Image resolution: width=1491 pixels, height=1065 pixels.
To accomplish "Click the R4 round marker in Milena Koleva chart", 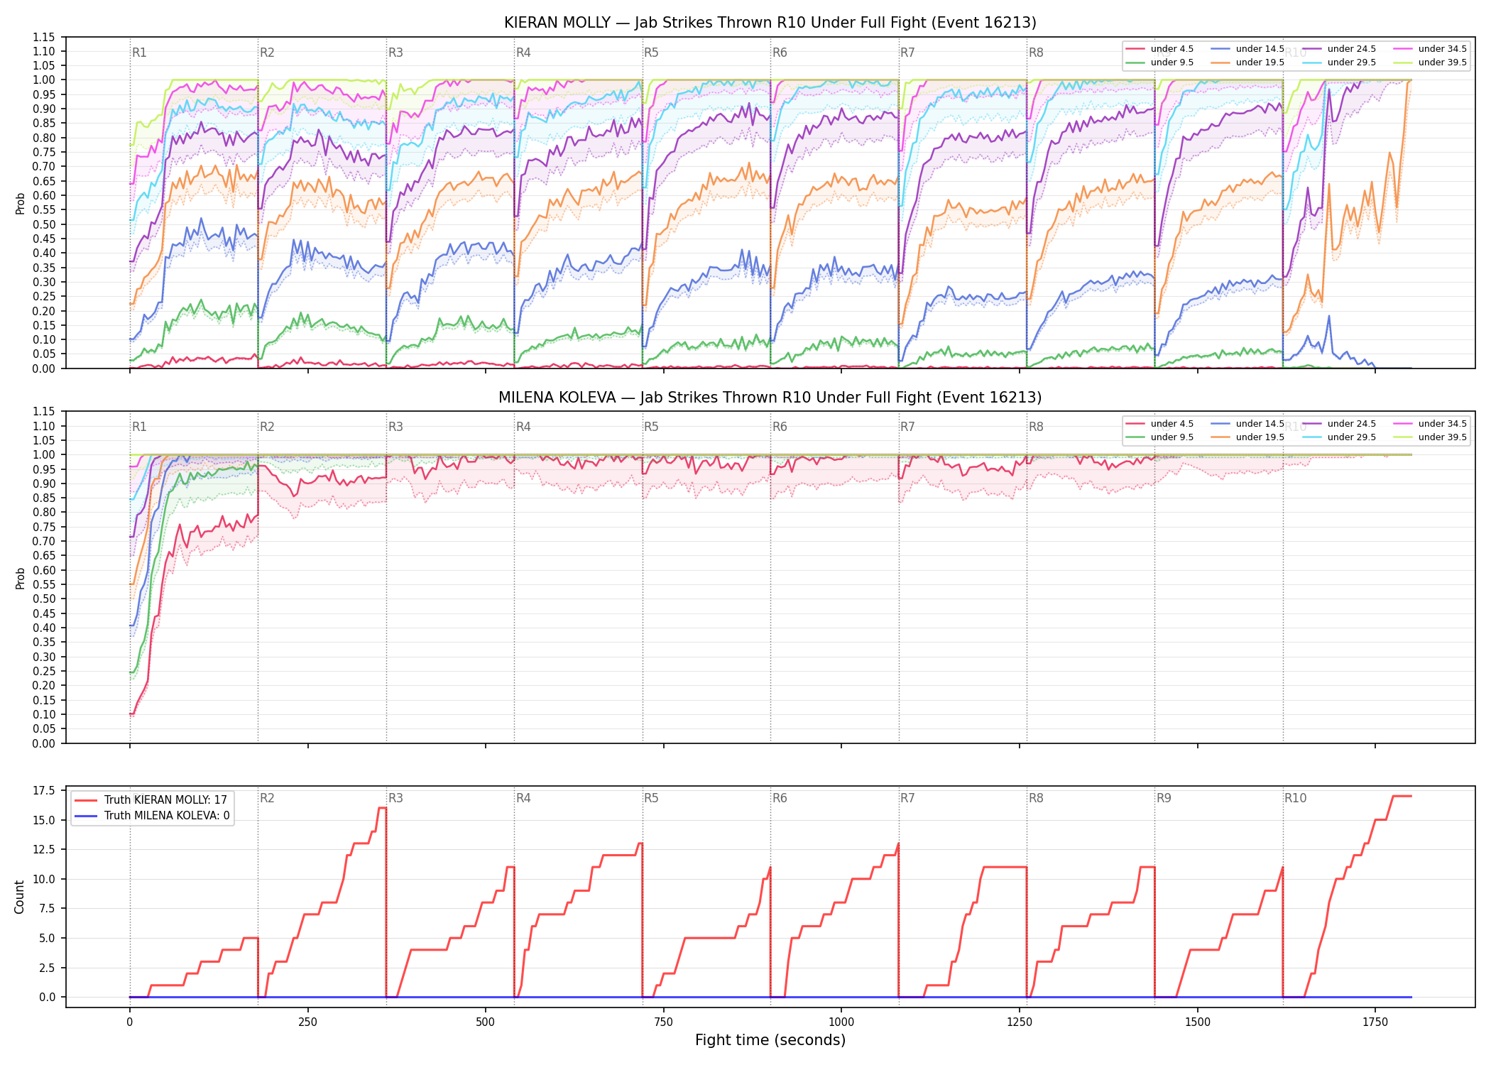I will click(x=523, y=427).
